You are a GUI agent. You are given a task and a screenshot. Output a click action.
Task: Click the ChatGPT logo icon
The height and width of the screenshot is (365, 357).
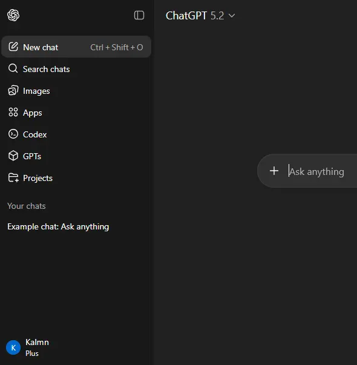(13, 15)
